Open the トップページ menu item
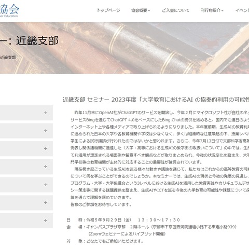 point(108,10)
